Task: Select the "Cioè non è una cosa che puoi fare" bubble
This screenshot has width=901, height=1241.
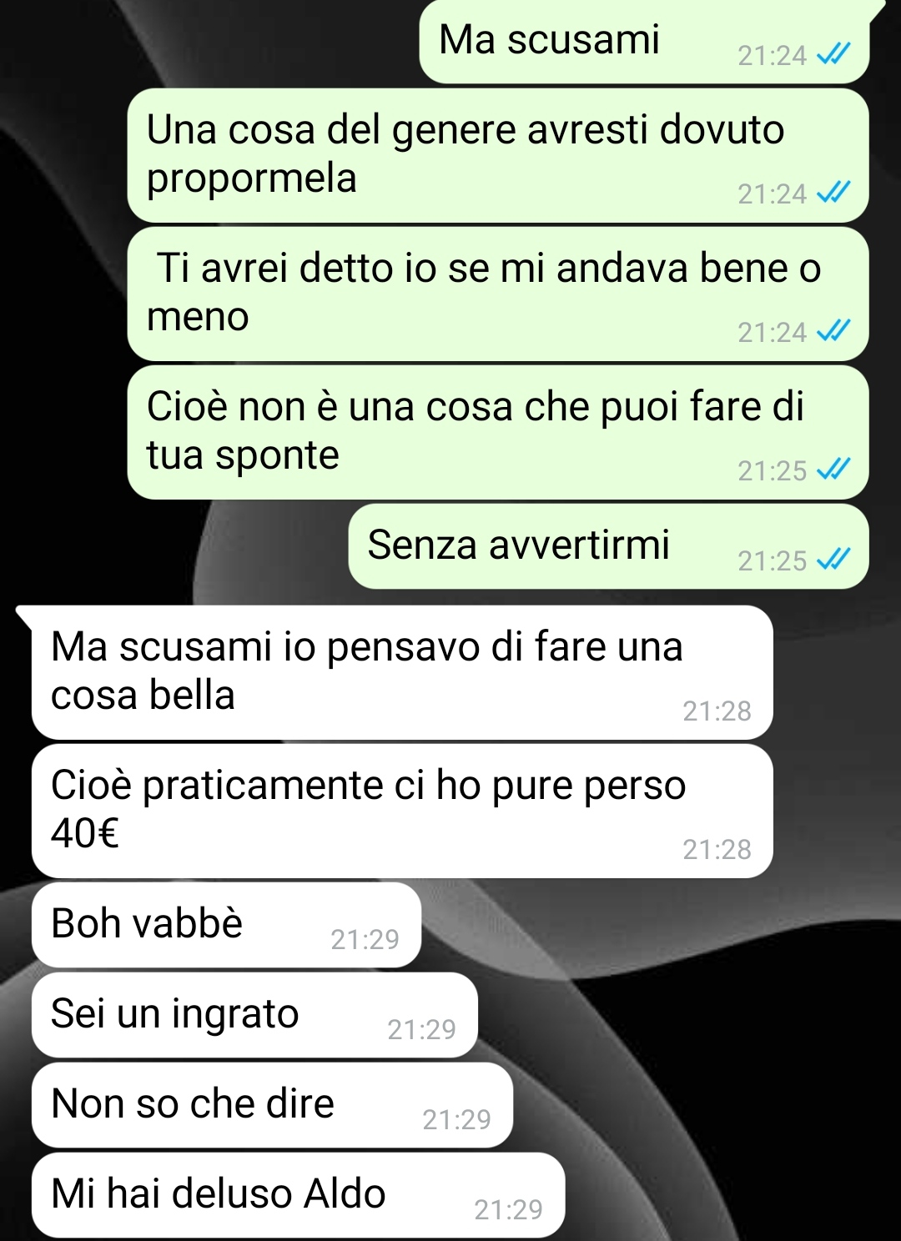Action: [x=498, y=433]
